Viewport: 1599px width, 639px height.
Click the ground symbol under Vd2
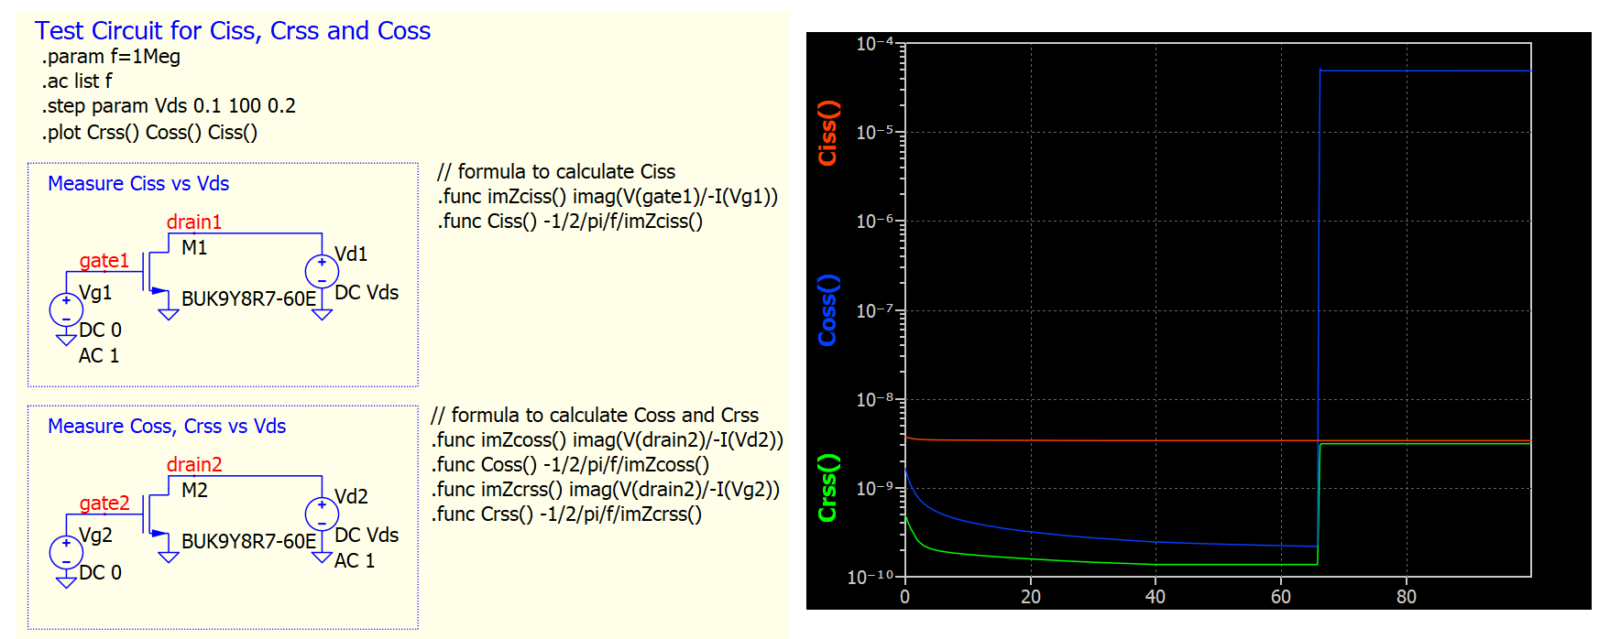tap(322, 557)
